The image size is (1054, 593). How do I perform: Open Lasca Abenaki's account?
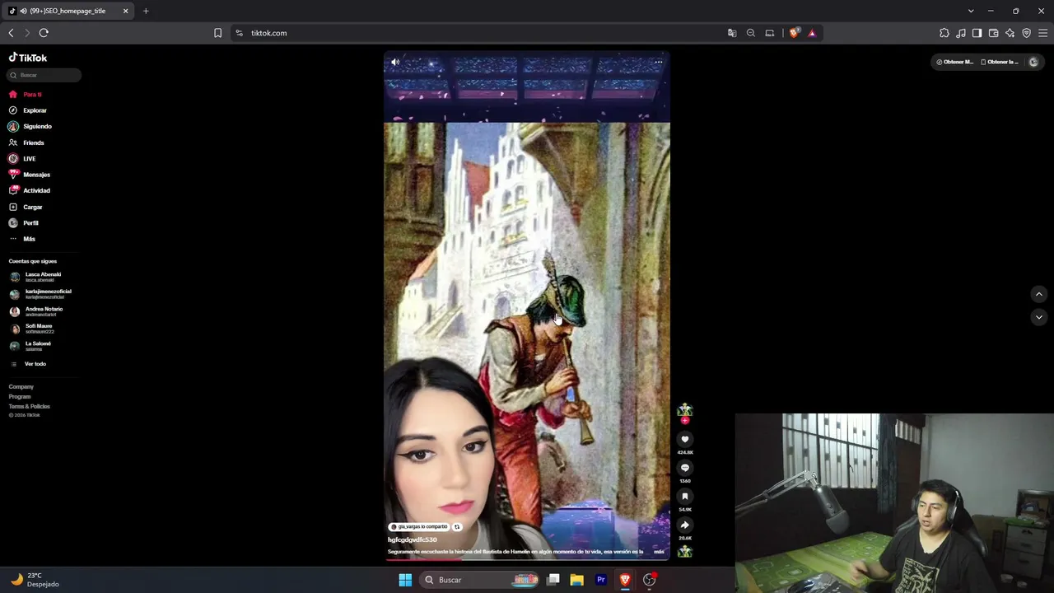[43, 277]
